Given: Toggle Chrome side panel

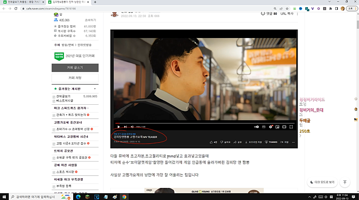Looking at the screenshot, I should [337, 9].
